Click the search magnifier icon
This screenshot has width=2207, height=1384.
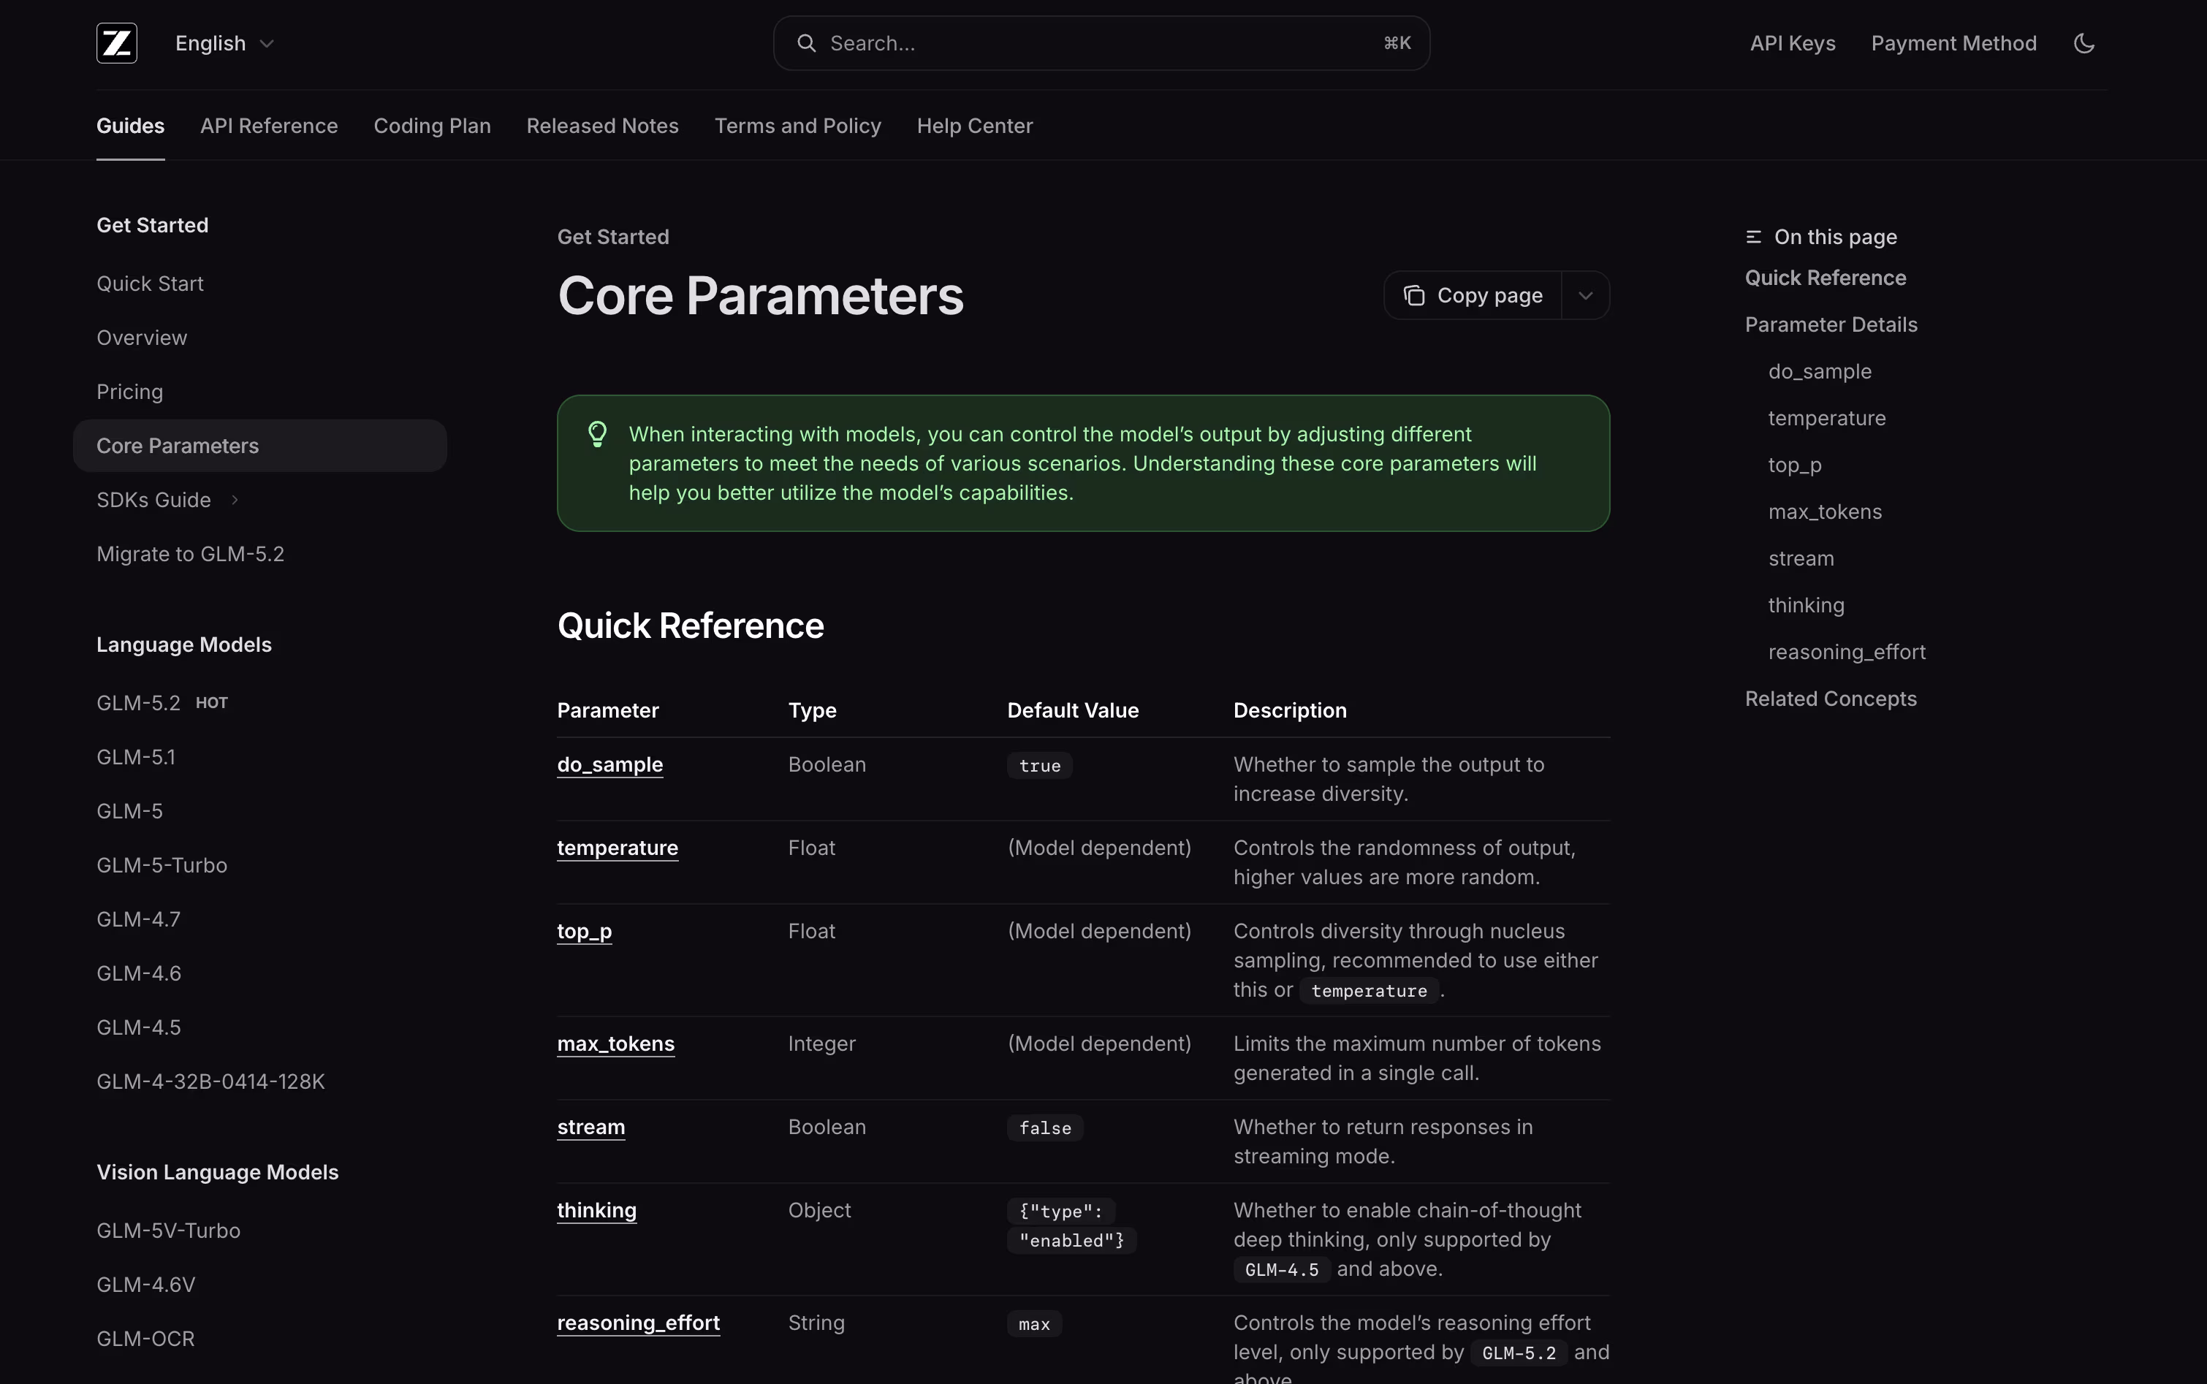pyautogui.click(x=805, y=43)
